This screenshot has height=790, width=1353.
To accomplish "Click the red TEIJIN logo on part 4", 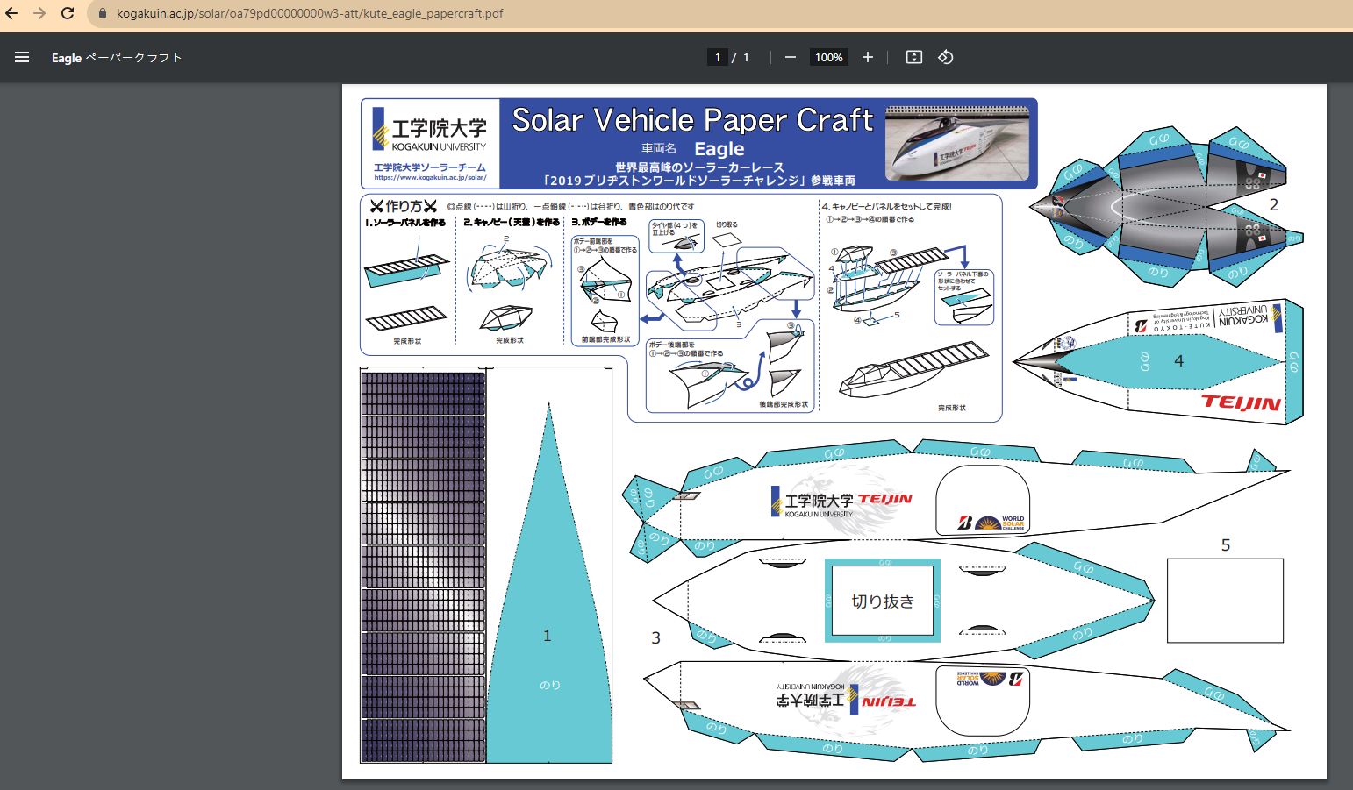I will point(1241,402).
